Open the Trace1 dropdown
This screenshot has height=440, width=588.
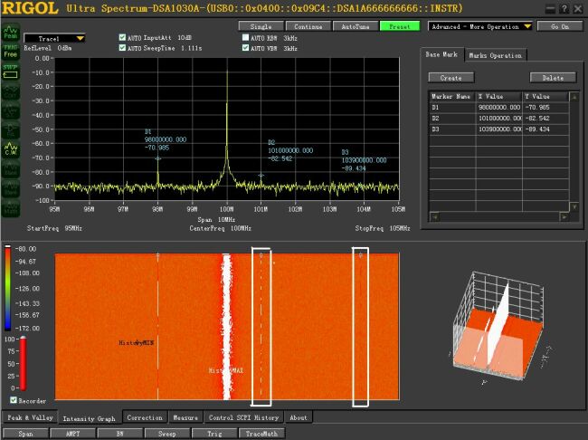(55, 39)
